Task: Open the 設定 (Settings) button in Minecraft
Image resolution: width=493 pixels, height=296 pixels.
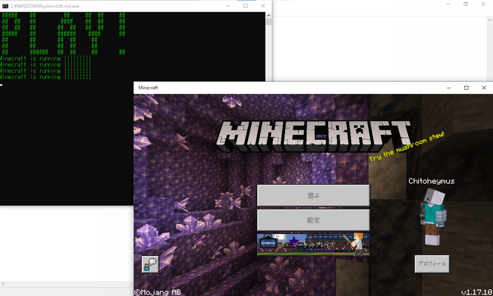Action: point(313,220)
